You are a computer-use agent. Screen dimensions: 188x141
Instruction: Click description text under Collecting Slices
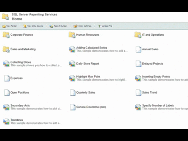(36, 65)
